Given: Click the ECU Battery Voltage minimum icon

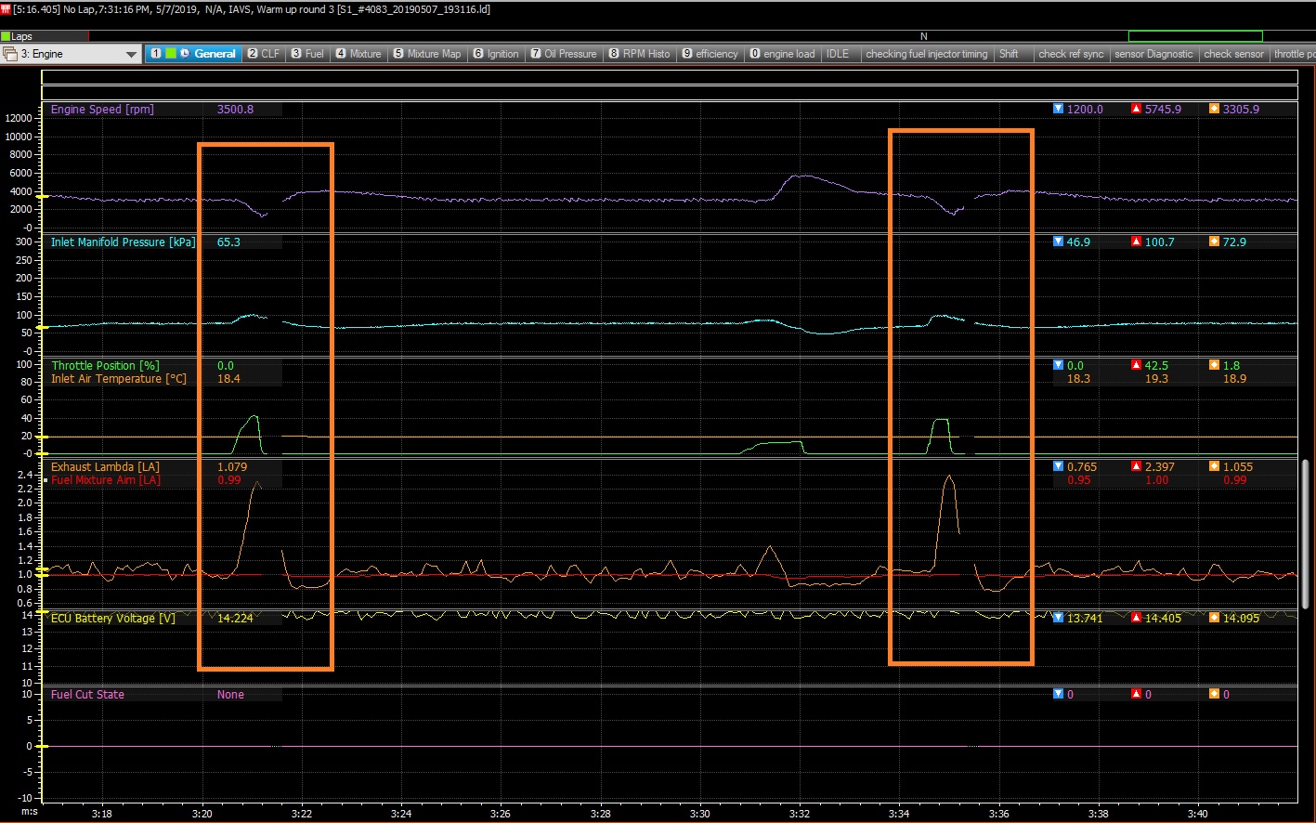Looking at the screenshot, I should 1058,618.
